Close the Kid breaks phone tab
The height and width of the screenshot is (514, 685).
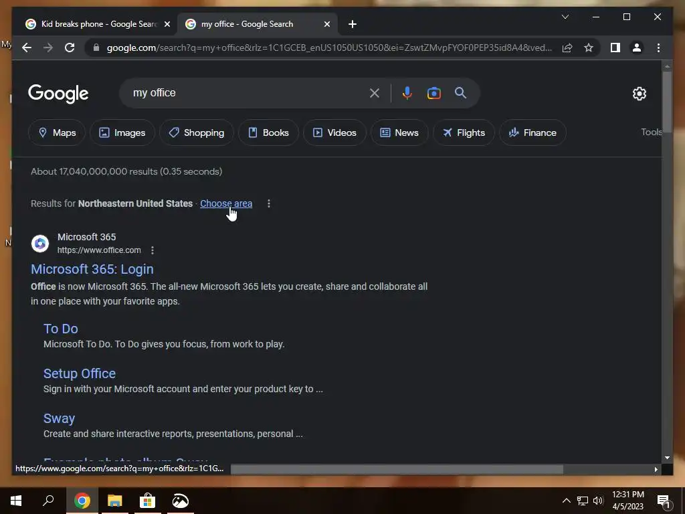[167, 24]
